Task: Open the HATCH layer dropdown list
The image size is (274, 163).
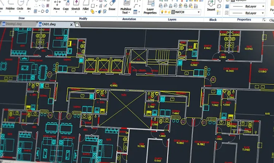Action: pos(199,12)
